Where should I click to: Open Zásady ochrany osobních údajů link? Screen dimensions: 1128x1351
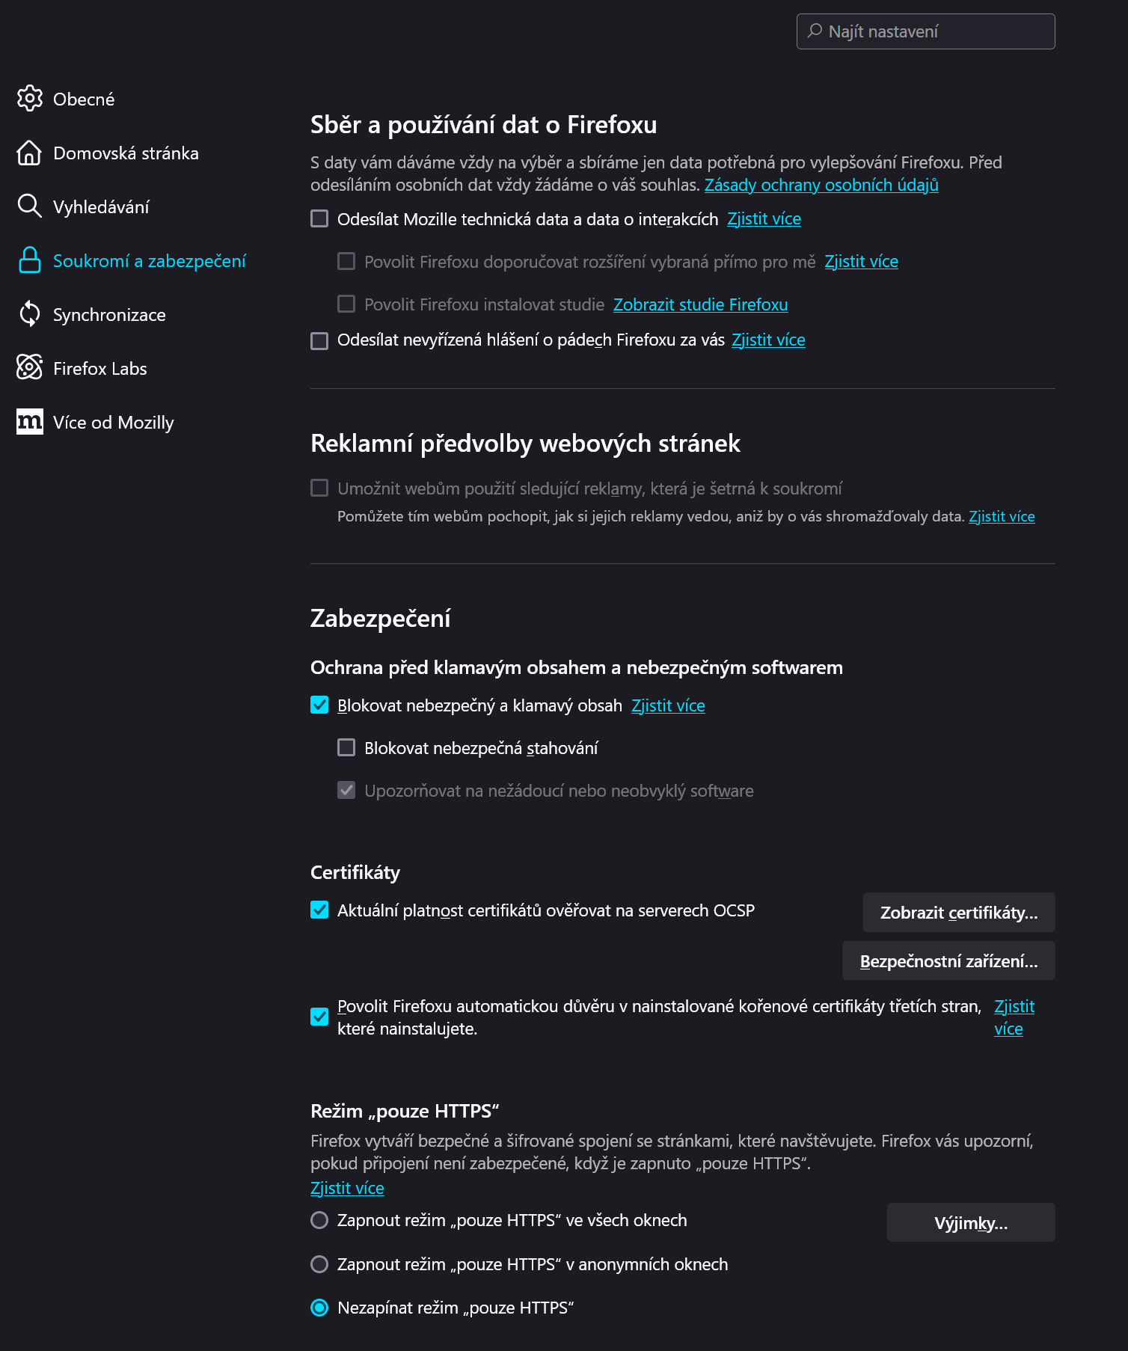(x=820, y=185)
